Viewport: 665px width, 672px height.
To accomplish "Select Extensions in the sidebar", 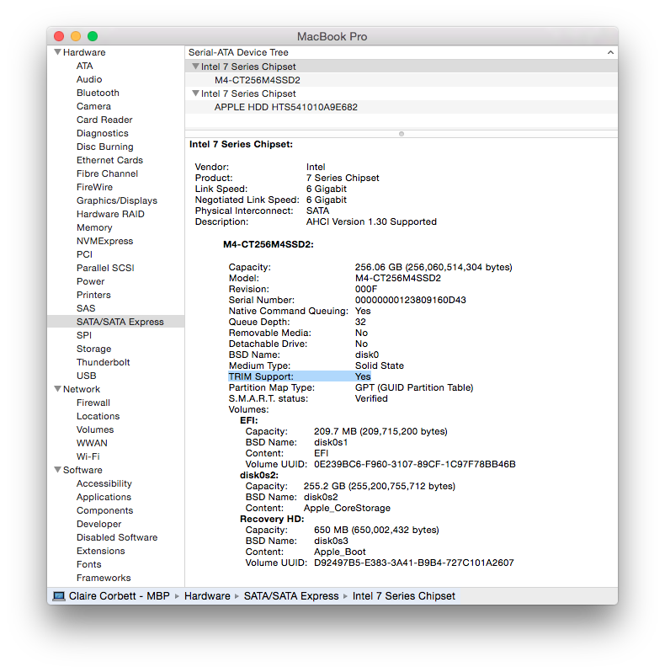I will (x=101, y=551).
